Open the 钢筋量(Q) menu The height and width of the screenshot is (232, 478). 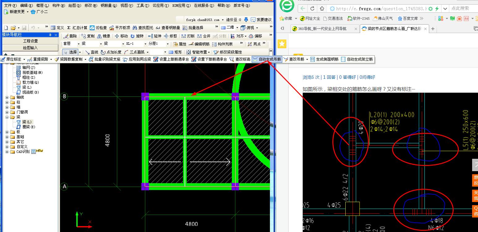tap(109, 5)
